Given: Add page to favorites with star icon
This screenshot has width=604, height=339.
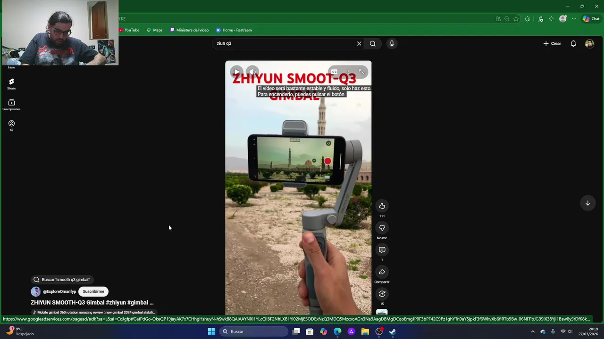Looking at the screenshot, I should coord(516,19).
